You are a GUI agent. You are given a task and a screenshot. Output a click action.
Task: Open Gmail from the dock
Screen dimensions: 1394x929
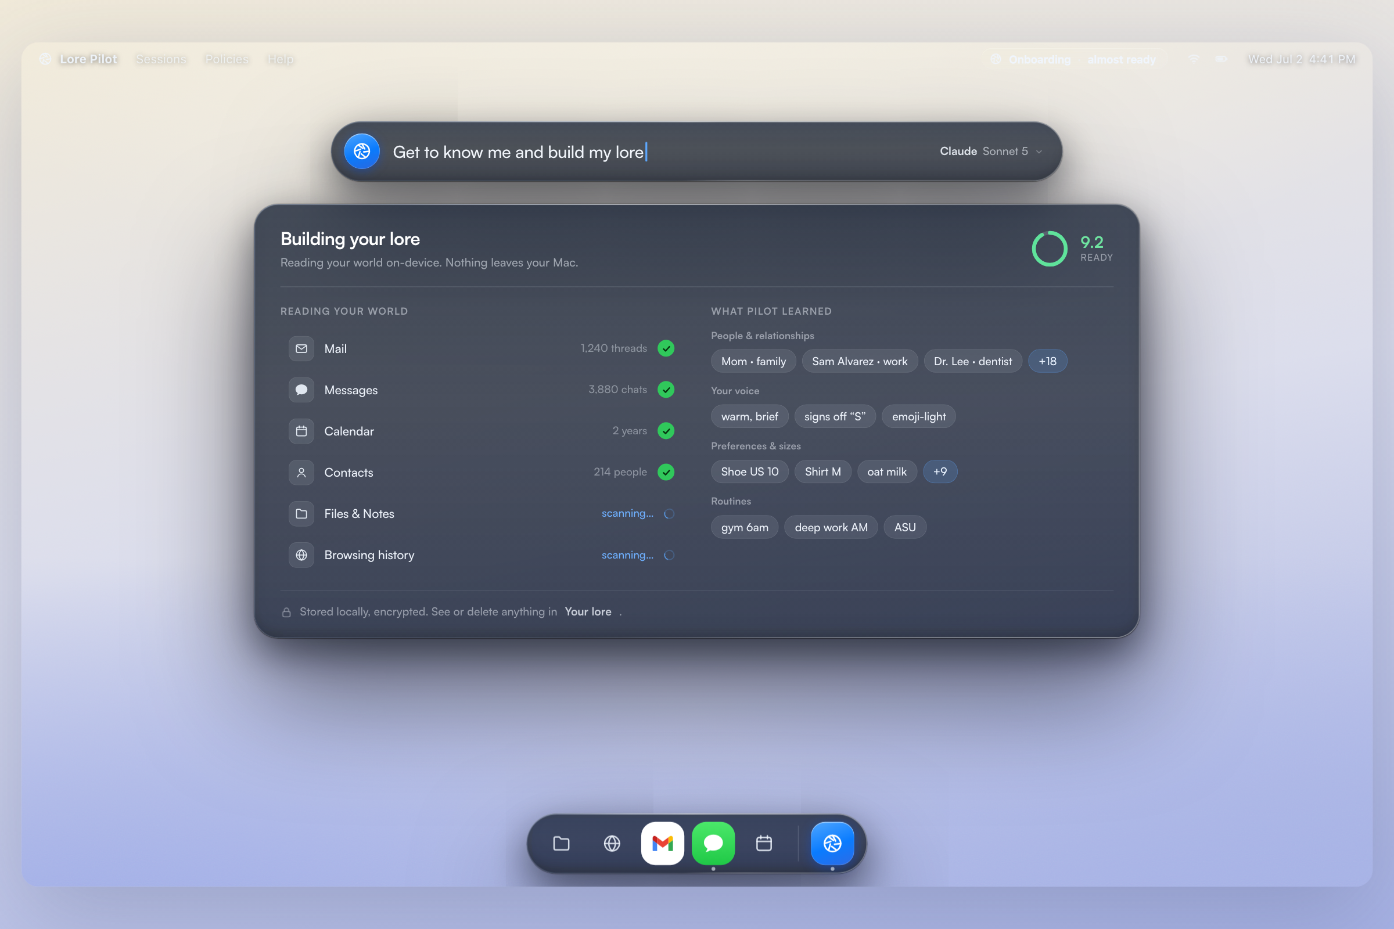(x=663, y=843)
